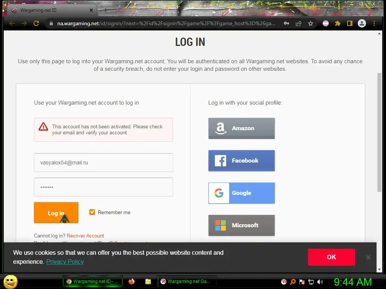Screen dimensions: 386x289
Task: Click the flag tray icon
Action: point(302,281)
